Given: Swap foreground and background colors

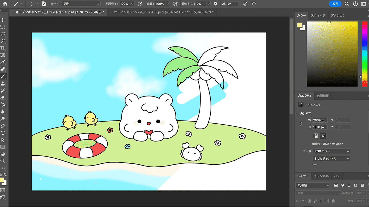Looking at the screenshot, I should pyautogui.click(x=5, y=175).
